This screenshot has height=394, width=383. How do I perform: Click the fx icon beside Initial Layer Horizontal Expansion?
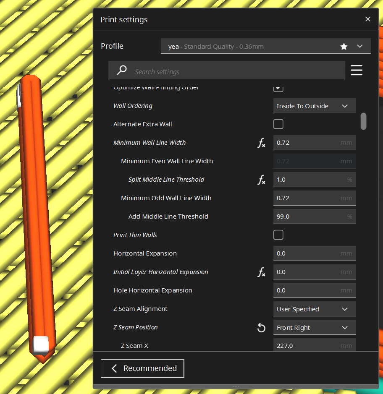click(261, 272)
